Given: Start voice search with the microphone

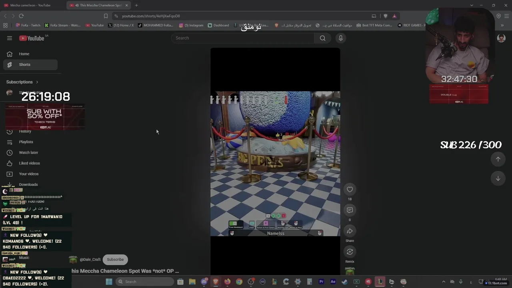Looking at the screenshot, I should (341, 38).
